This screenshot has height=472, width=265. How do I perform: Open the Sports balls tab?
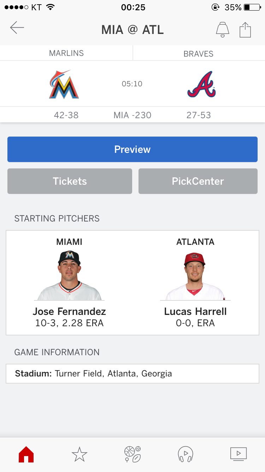(132, 454)
